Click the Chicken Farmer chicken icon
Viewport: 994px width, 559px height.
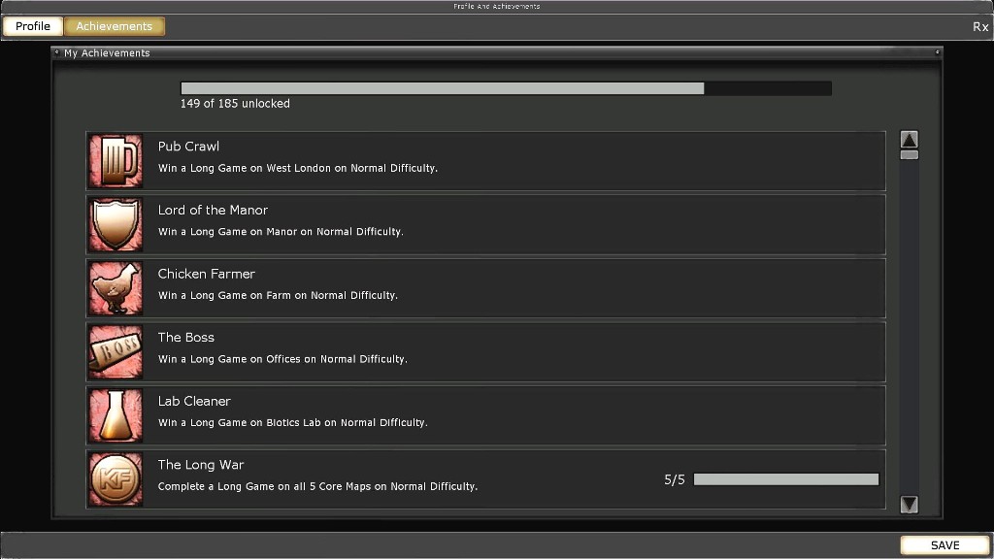pos(116,288)
